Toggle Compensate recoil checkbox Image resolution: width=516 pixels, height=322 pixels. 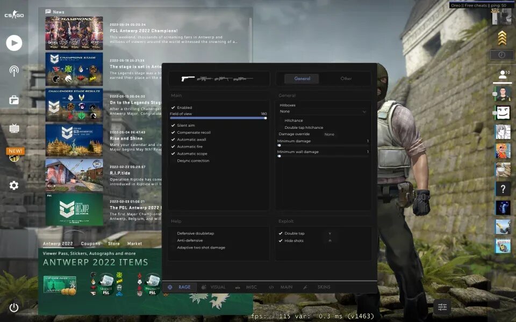click(173, 133)
